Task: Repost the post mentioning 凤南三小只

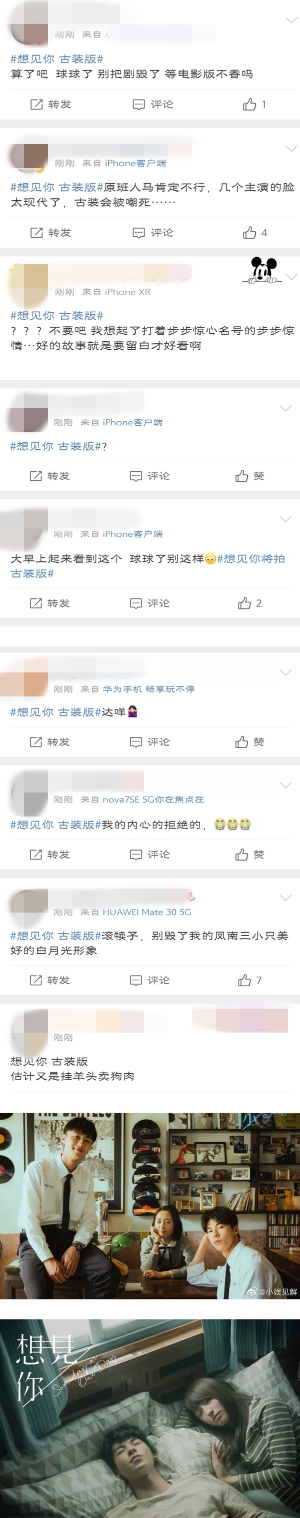Action: [x=49, y=980]
